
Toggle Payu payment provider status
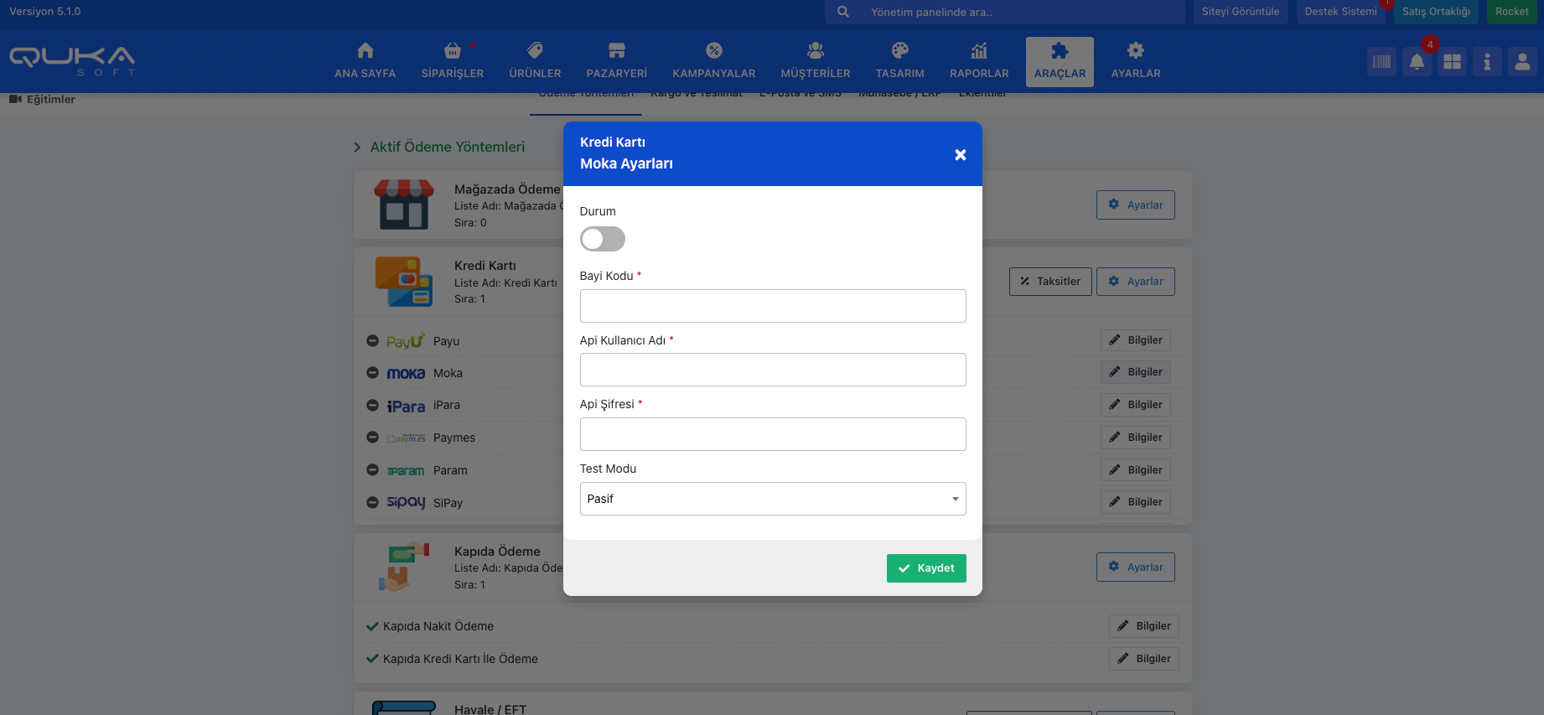click(372, 340)
